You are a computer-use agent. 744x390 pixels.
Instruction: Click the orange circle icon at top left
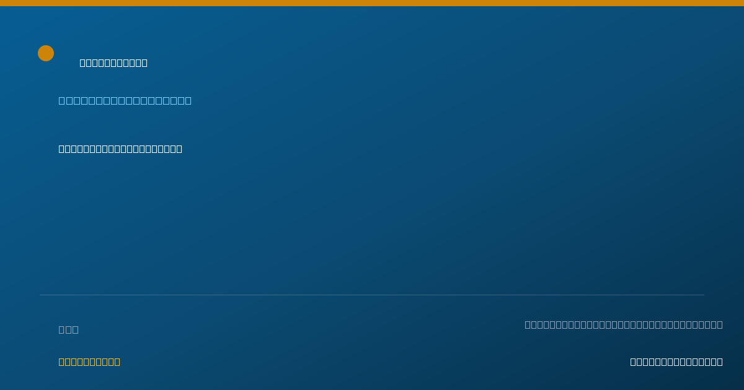(46, 53)
